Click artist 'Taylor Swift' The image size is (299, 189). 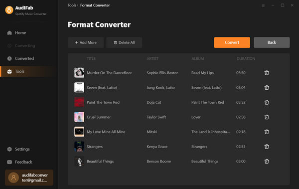156,117
